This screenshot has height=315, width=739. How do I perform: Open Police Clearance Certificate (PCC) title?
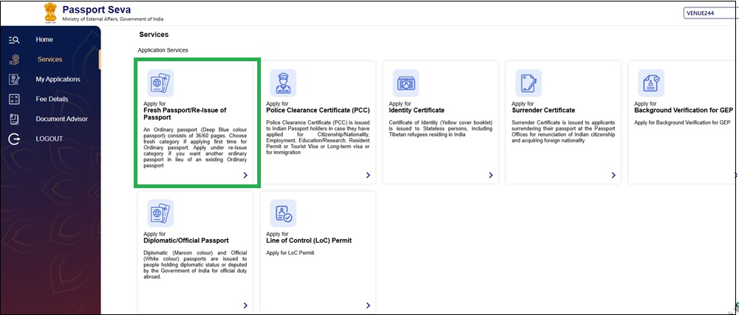[318, 111]
